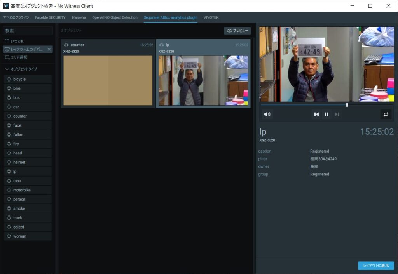Switch to the FaceMe SECURITY tab
Viewport: 398px width, 274px height.
[50, 17]
